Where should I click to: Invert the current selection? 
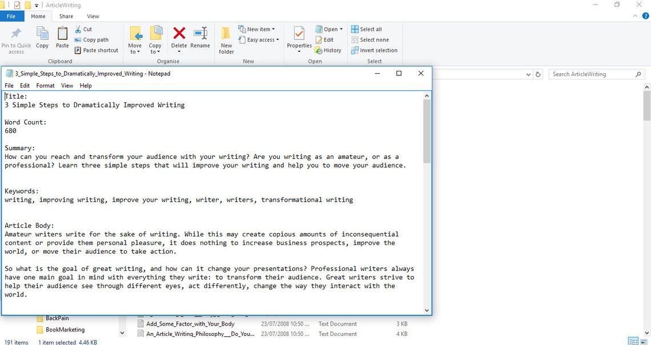[x=374, y=50]
